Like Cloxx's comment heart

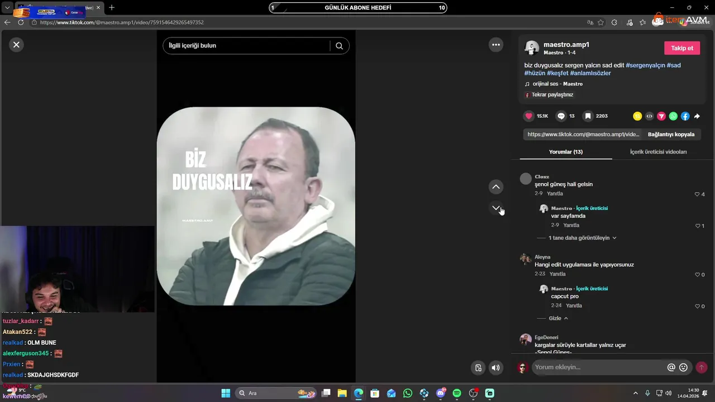coord(697,194)
